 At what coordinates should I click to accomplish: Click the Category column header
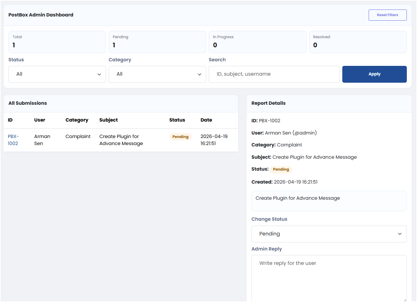(77, 120)
